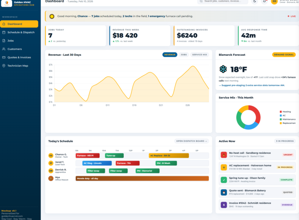Click the map pin icon beside Technician Map
This screenshot has height=220, width=299.
tap(4, 66)
